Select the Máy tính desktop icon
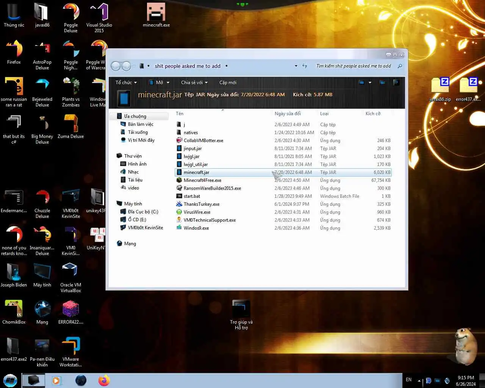Image resolution: width=485 pixels, height=388 pixels. pyautogui.click(x=42, y=275)
